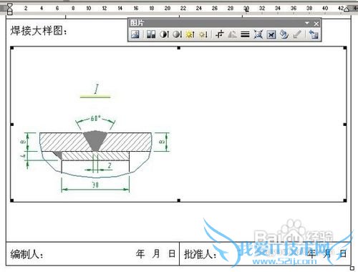Screen dimensions: 358x272
Task: Click the top-center picture sizing handle
Action: tap(178, 48)
